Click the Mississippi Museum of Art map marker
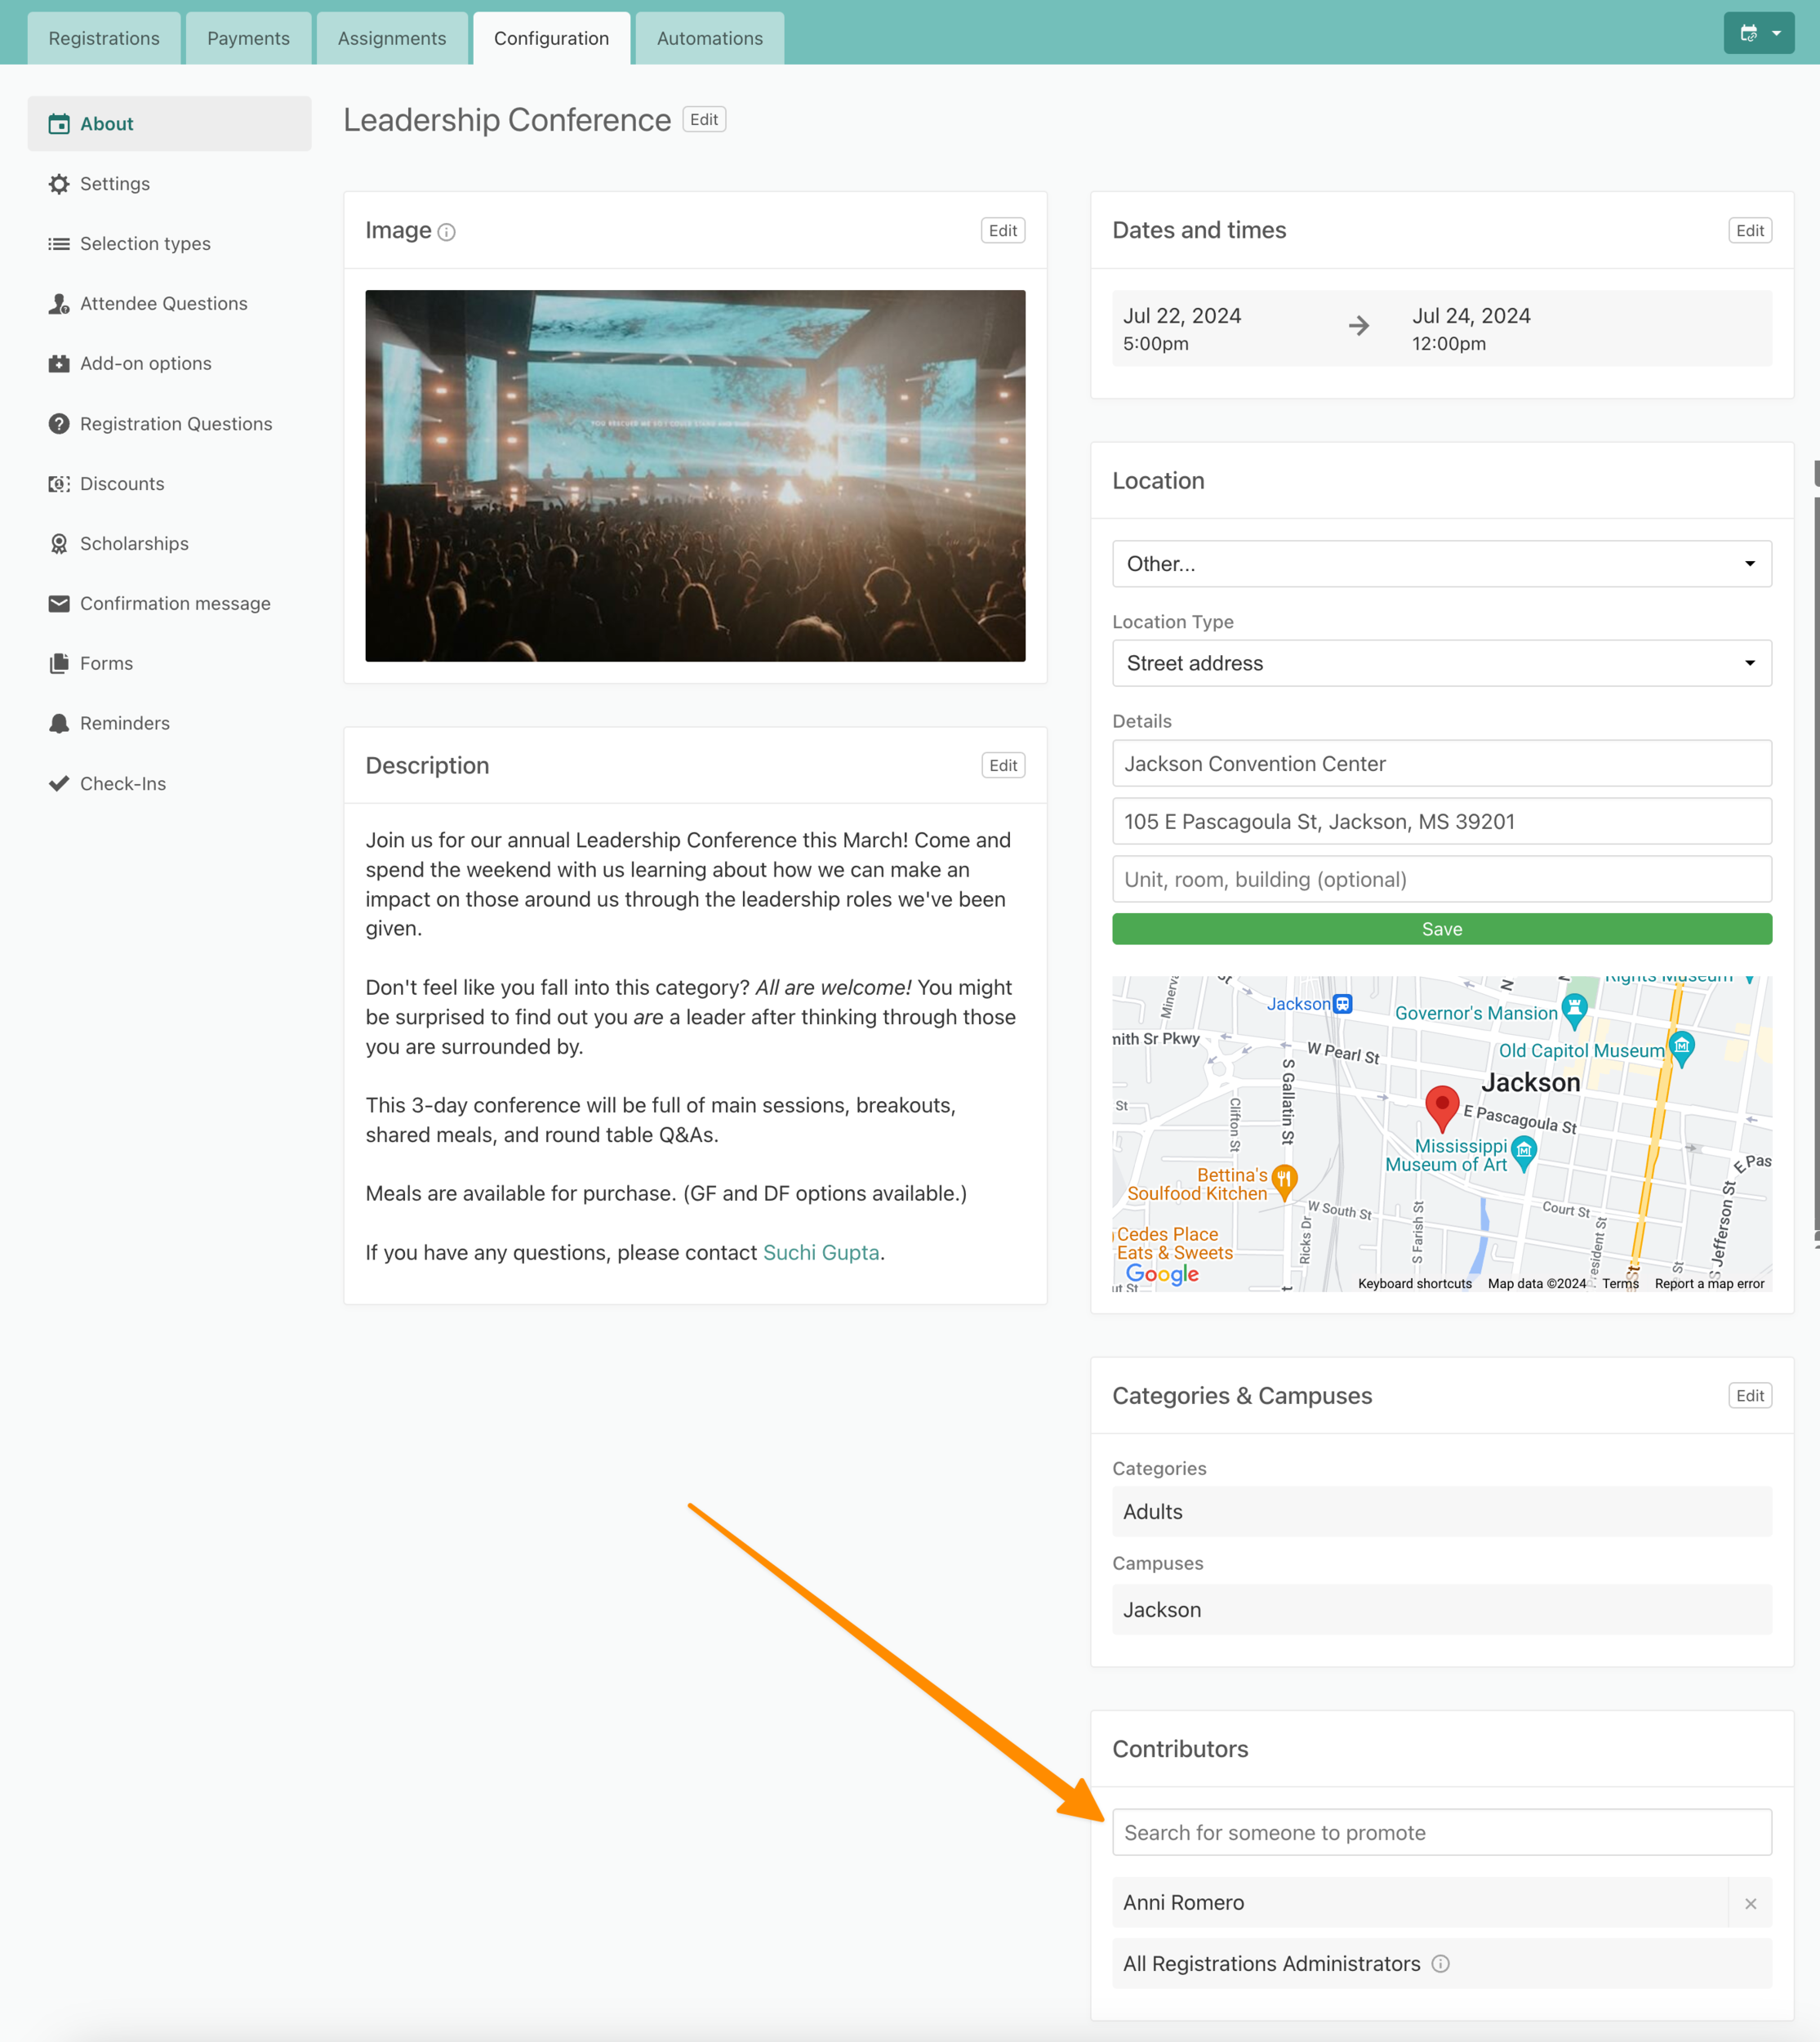The height and width of the screenshot is (2042, 1820). (x=1523, y=1153)
